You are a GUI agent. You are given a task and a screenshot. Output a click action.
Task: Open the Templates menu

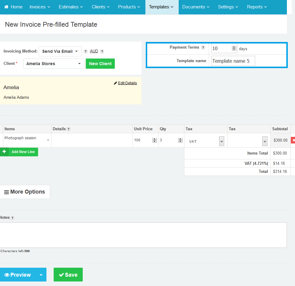(x=161, y=7)
